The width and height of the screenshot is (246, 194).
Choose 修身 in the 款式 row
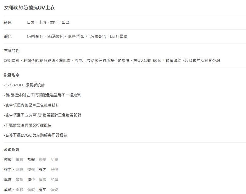pyautogui.click(x=43, y=160)
